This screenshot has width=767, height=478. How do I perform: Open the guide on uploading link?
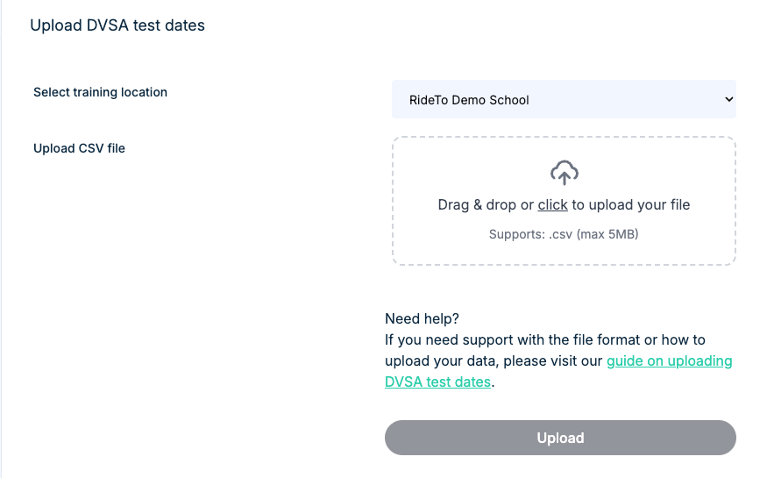[669, 361]
